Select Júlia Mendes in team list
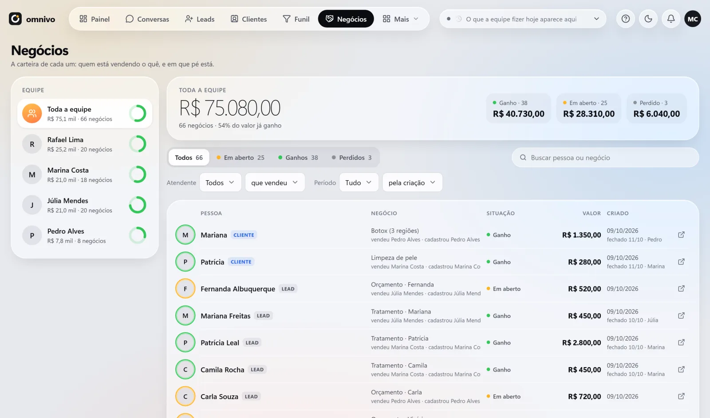The width and height of the screenshot is (710, 418). coord(85,205)
